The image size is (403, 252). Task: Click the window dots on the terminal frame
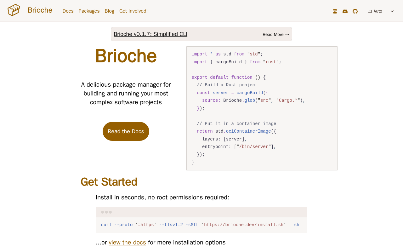coord(106,212)
